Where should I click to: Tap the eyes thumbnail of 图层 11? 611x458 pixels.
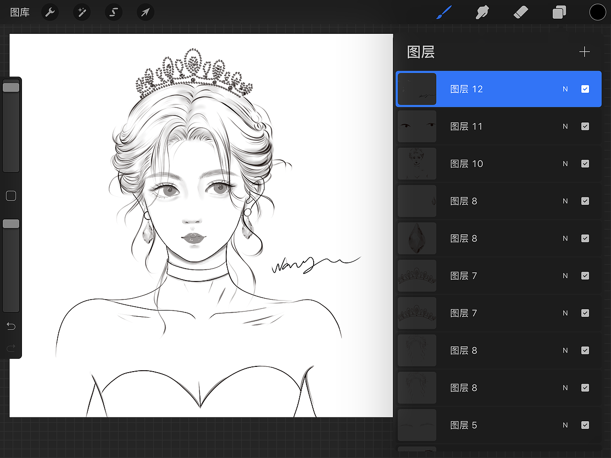coord(417,126)
